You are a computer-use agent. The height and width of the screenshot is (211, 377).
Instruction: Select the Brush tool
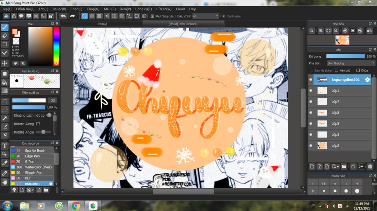click(x=4, y=27)
